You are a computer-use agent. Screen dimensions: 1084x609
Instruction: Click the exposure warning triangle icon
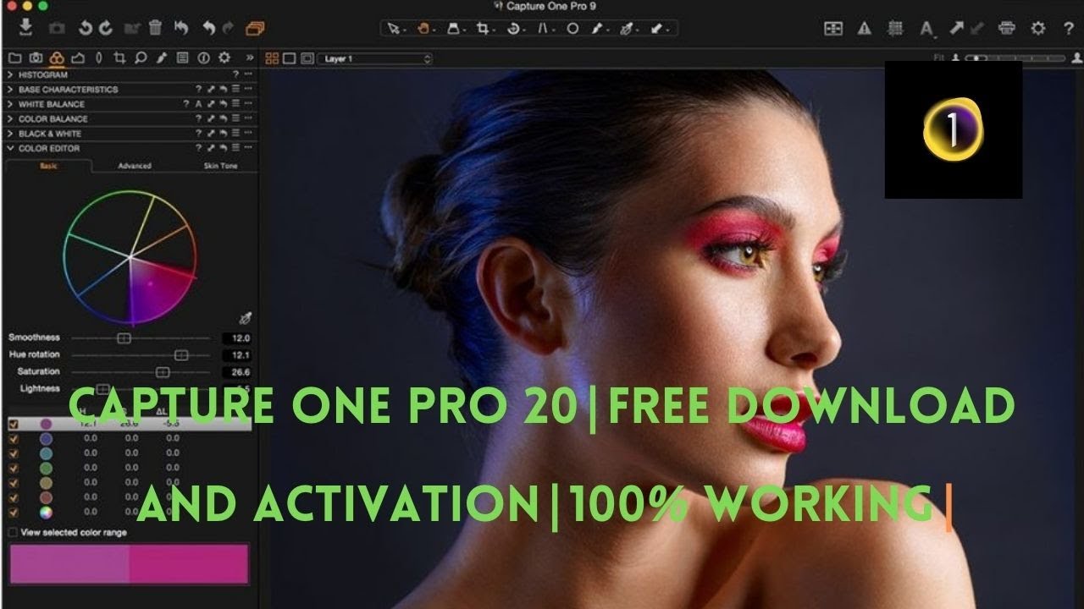[864, 28]
